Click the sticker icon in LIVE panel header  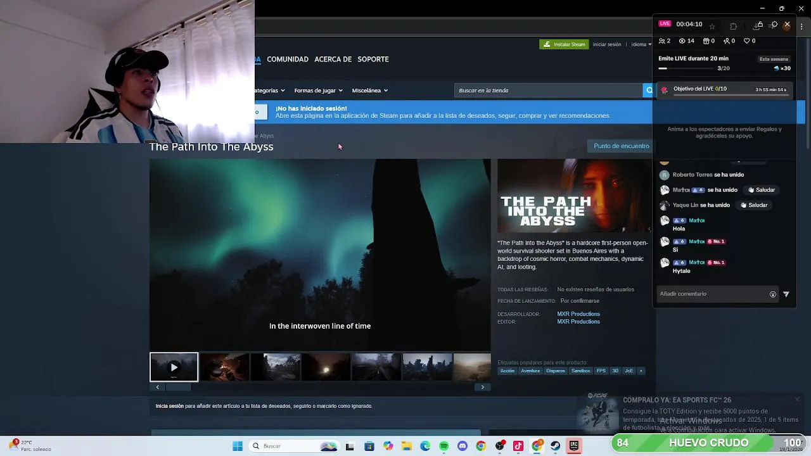click(x=733, y=26)
